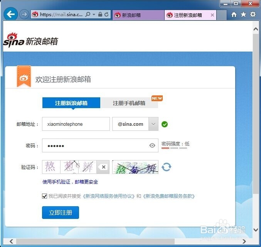
Task: Maximize the browser window
Action: (236, 3)
